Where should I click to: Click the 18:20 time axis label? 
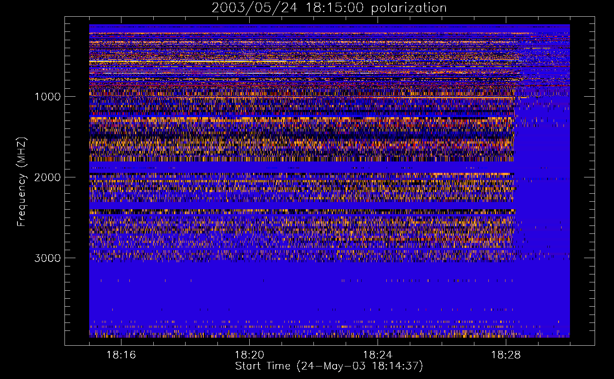249,355
